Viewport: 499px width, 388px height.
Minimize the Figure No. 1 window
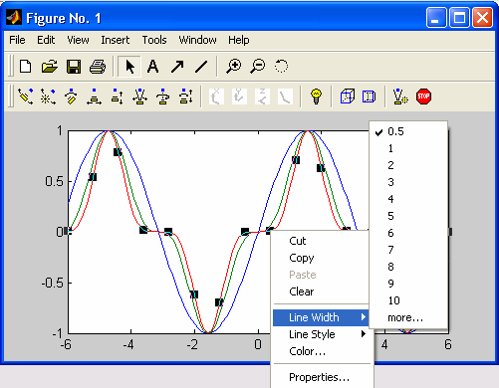(x=436, y=18)
